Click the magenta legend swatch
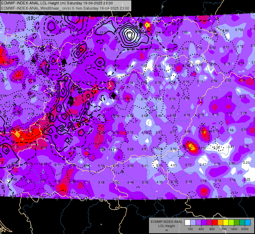This screenshot has width=255, height=234. click(209, 223)
